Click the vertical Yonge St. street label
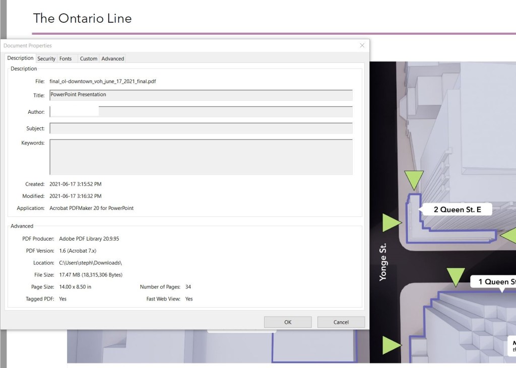516x368 pixels. (x=383, y=262)
